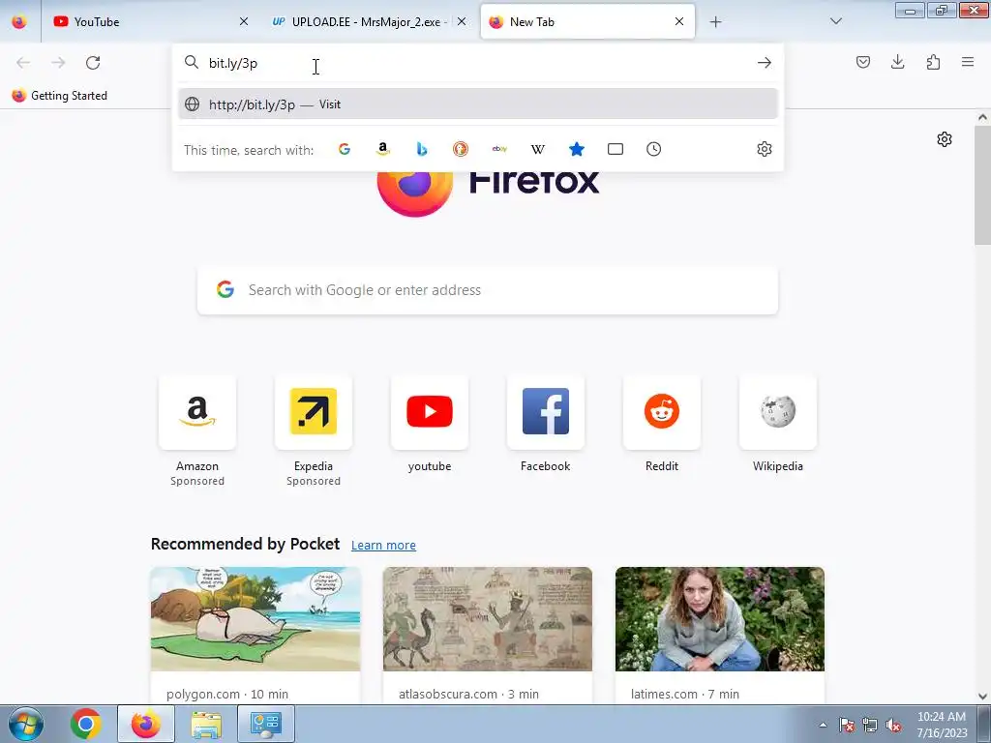This screenshot has height=743, width=991.
Task: Select the New Tab tab
Action: click(587, 21)
